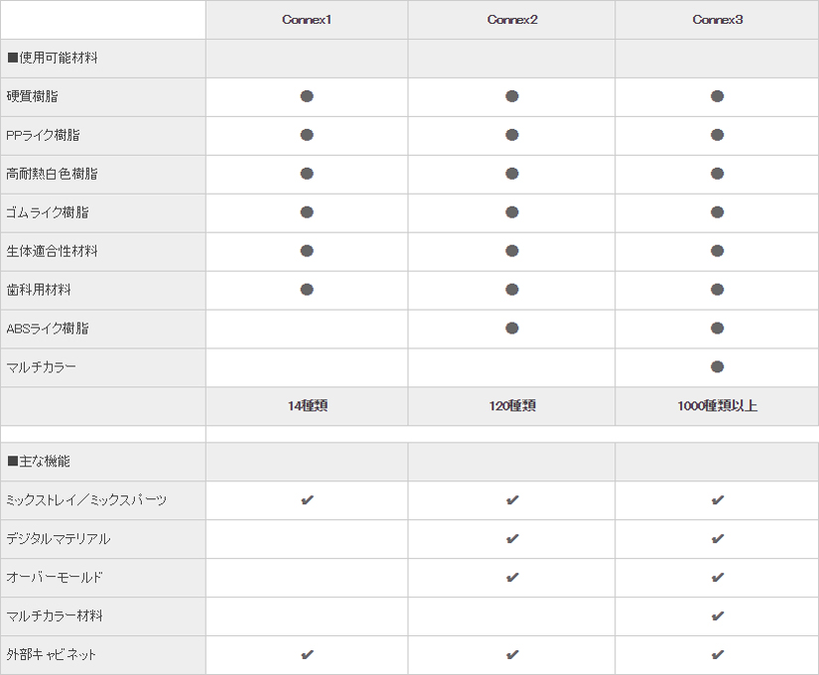The width and height of the screenshot is (819, 675).
Task: Click the 120種類 cell
Action: pyautogui.click(x=512, y=405)
